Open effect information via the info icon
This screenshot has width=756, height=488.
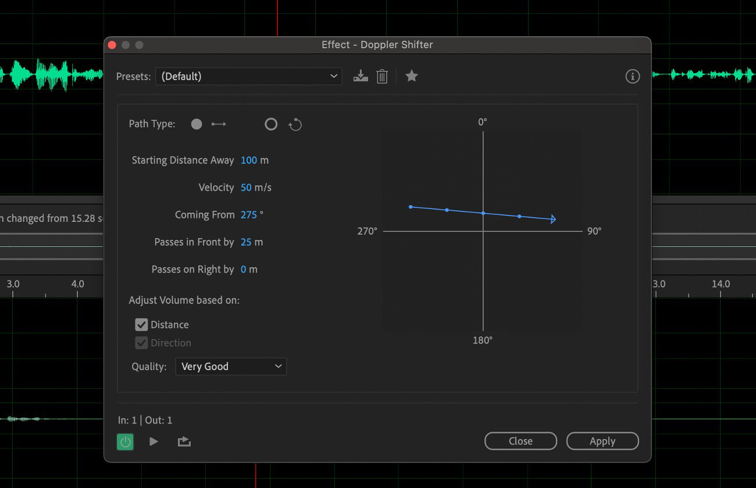coord(632,76)
